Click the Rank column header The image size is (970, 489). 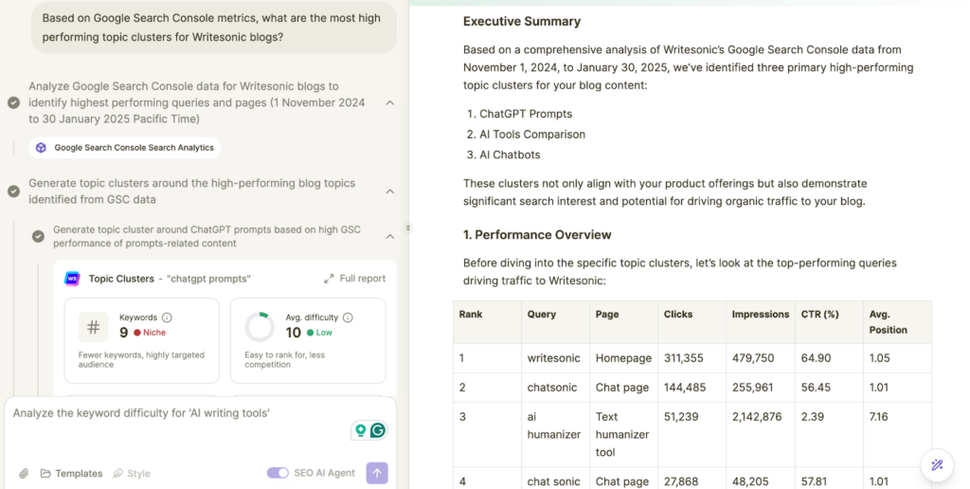[487, 322]
